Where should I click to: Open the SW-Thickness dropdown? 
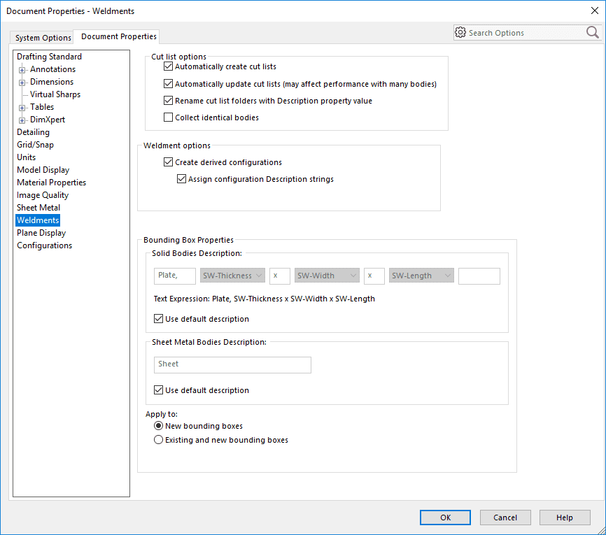point(232,276)
